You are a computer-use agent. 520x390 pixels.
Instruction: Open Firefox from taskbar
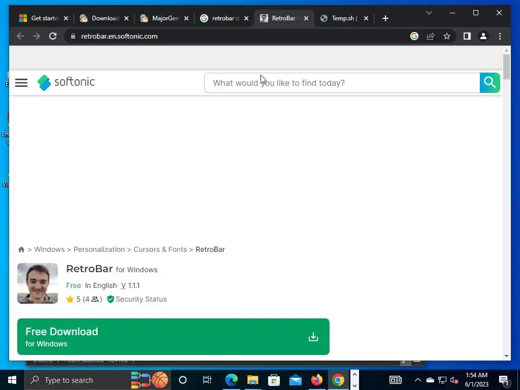pyautogui.click(x=317, y=380)
